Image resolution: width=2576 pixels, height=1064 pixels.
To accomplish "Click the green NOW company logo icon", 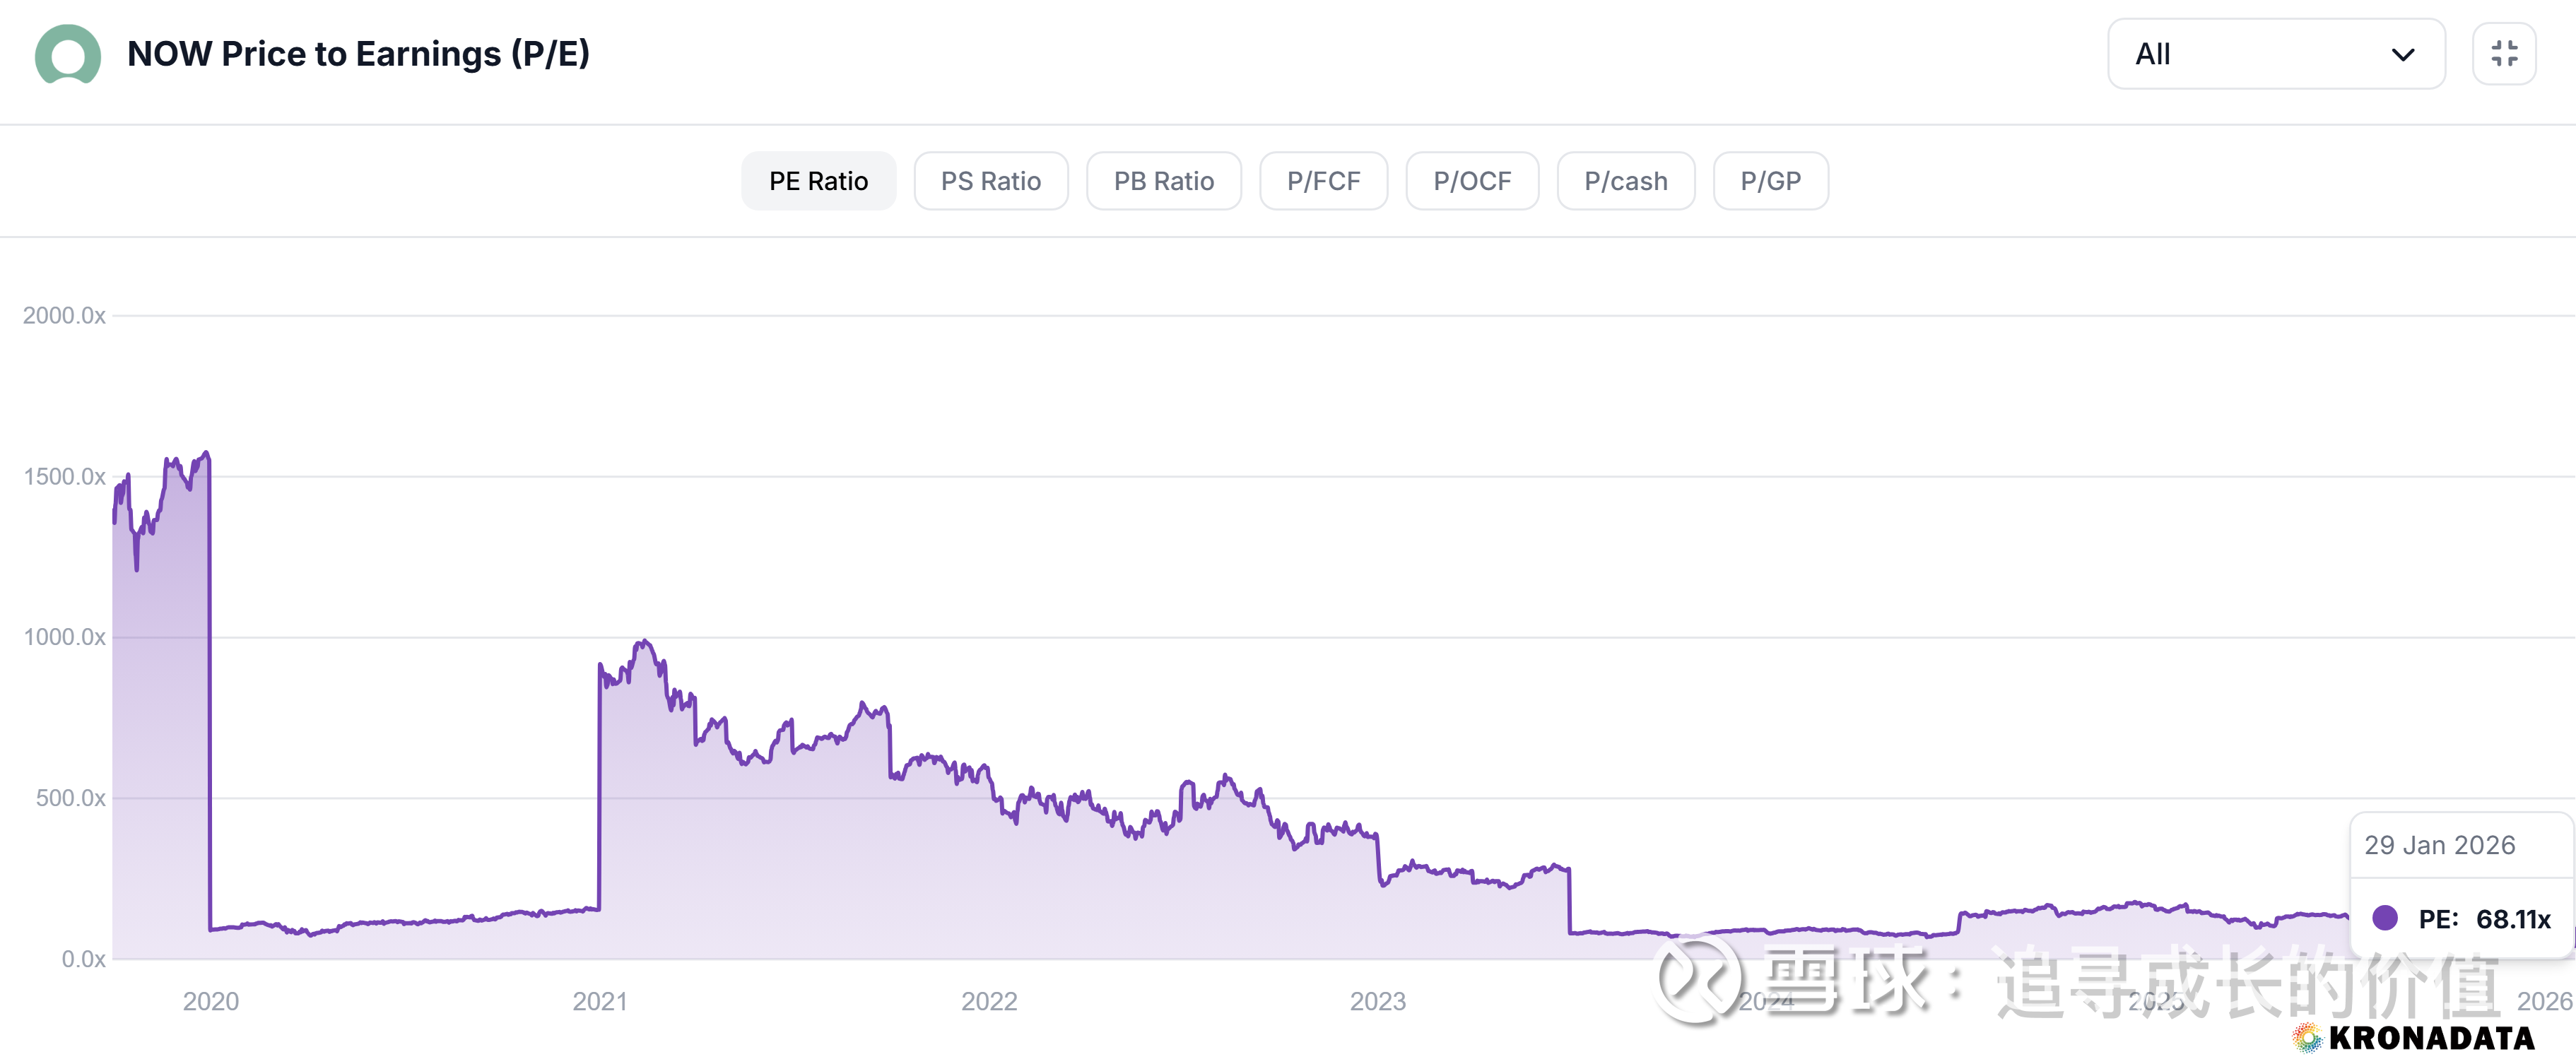I will pos(67,54).
